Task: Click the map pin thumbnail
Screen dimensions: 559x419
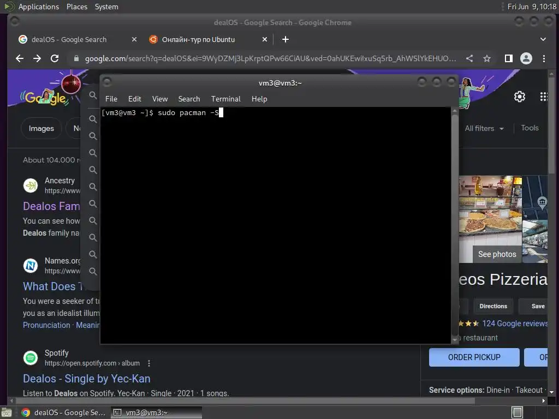Action: point(536,197)
